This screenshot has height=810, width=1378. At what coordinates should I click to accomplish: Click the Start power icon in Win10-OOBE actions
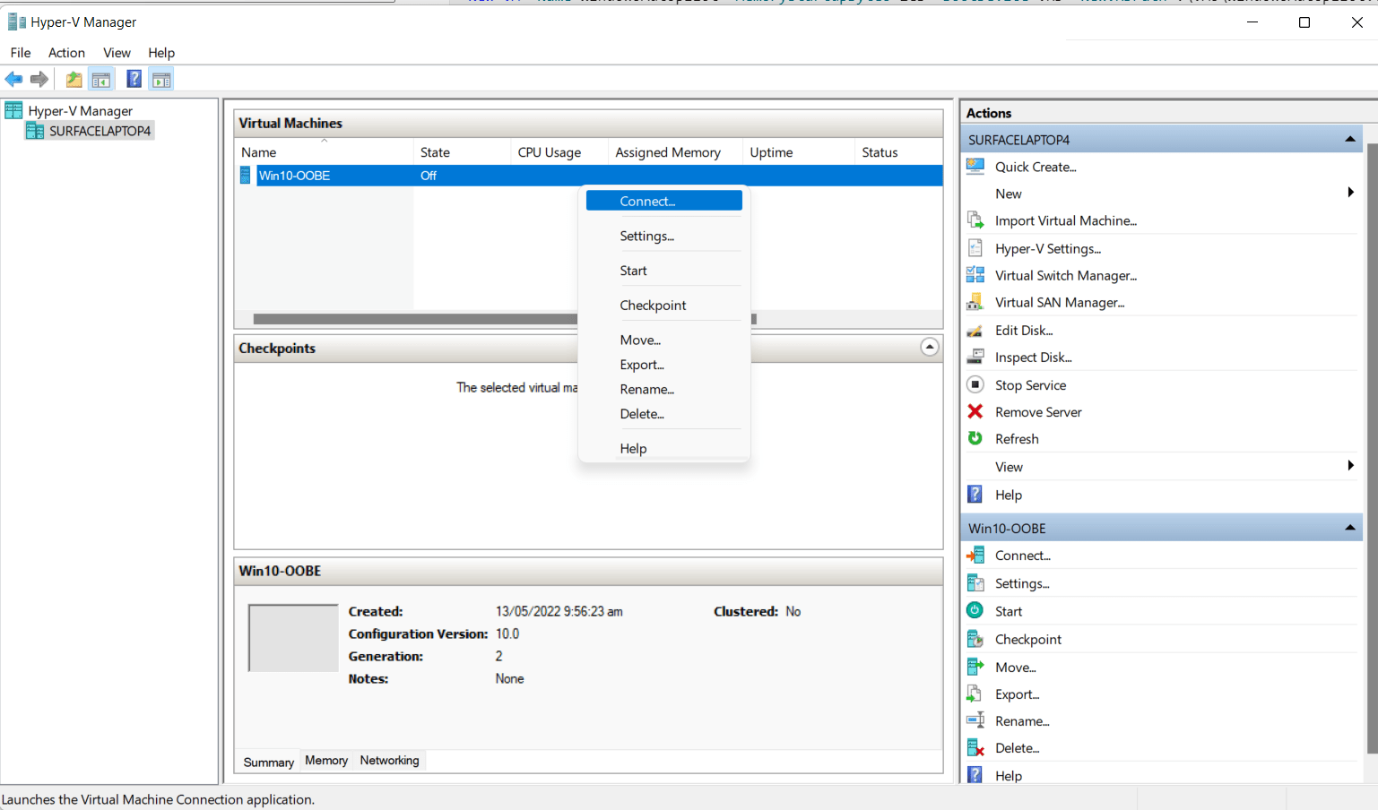pos(975,610)
